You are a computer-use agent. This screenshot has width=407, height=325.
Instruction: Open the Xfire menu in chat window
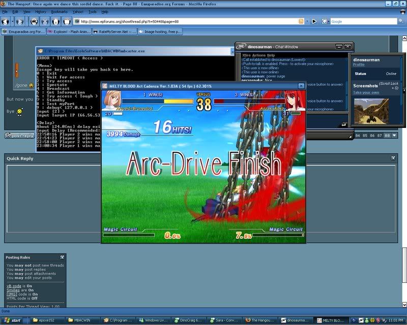pyautogui.click(x=246, y=55)
